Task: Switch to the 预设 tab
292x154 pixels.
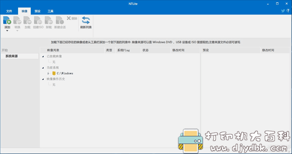Action: click(x=38, y=11)
